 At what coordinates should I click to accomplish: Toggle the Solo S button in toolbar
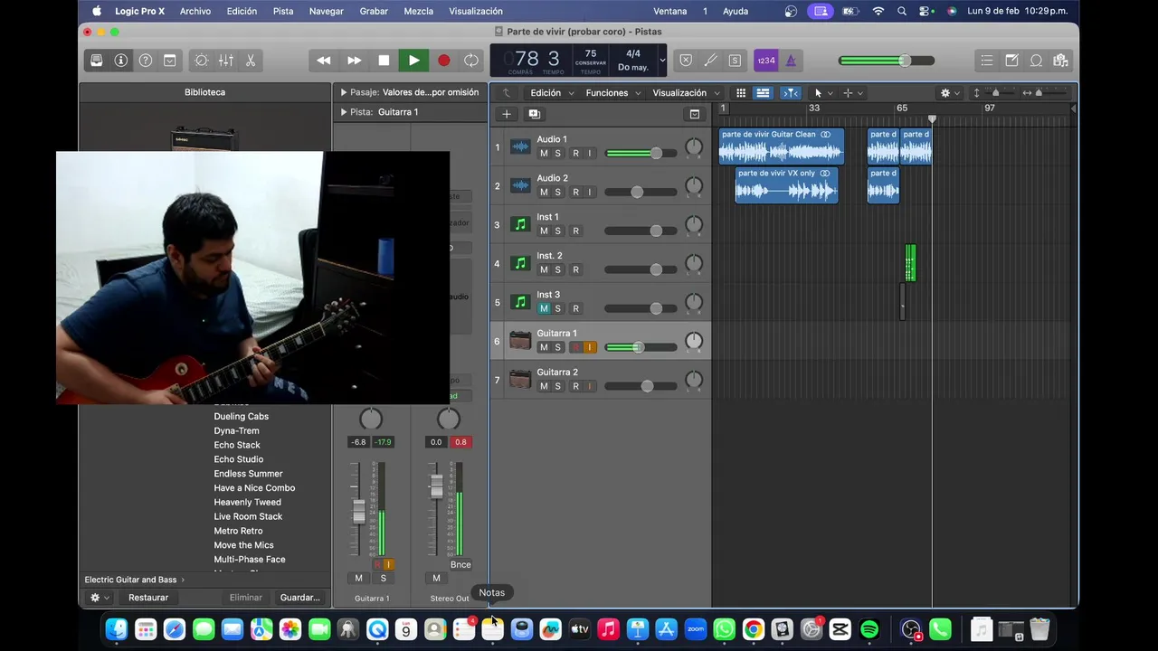[x=735, y=61]
